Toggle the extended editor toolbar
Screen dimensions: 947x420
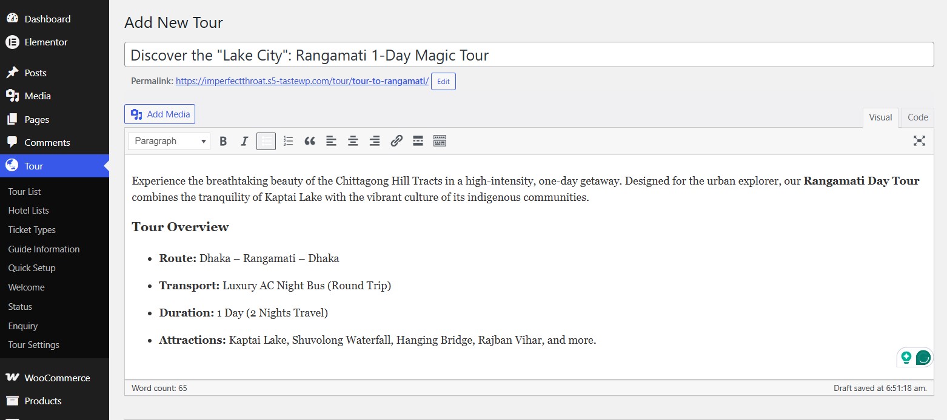point(440,141)
